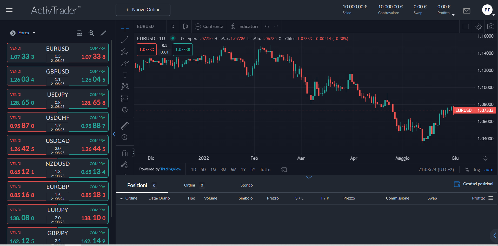This screenshot has width=498, height=246.
Task: Open the D timeframe interval dropdown
Action: pyautogui.click(x=173, y=26)
